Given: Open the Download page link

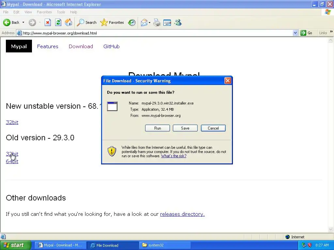Looking at the screenshot, I should click(81, 46).
